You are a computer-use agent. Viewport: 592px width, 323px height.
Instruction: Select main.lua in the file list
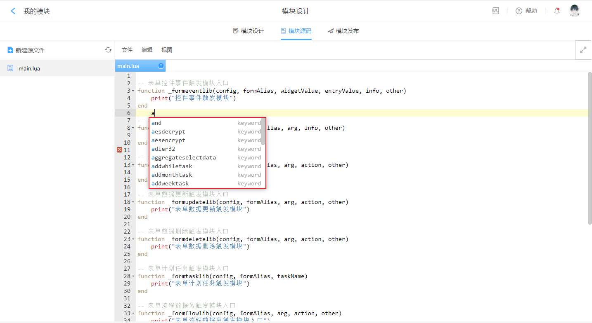29,68
